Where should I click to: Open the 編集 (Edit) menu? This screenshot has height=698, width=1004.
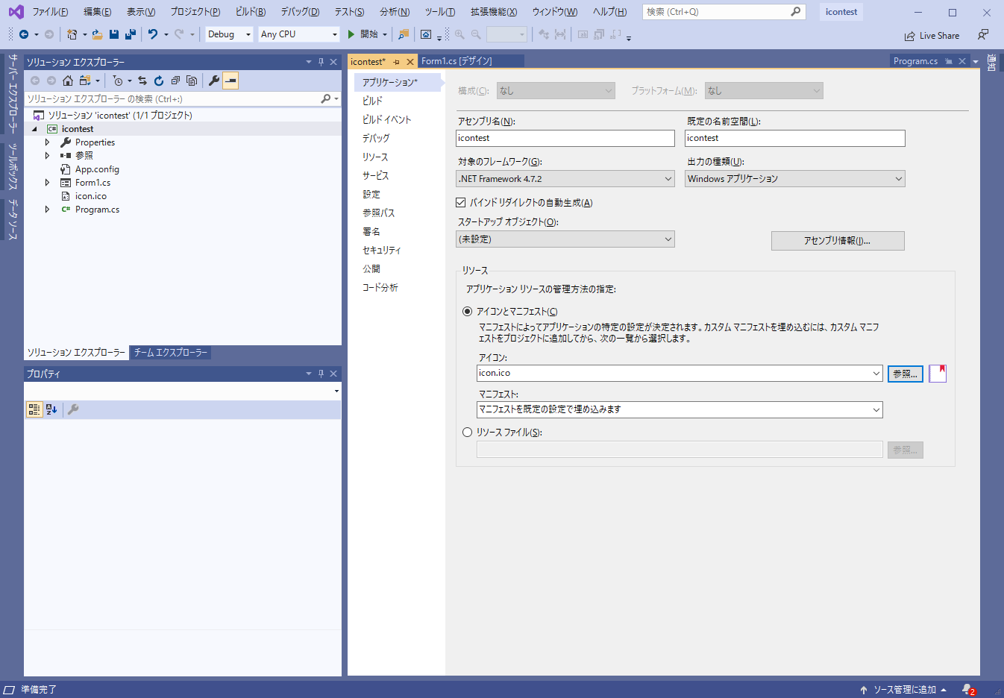[x=98, y=12]
